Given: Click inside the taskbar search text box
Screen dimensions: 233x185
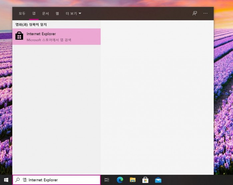Looking at the screenshot, I should click(x=60, y=180).
